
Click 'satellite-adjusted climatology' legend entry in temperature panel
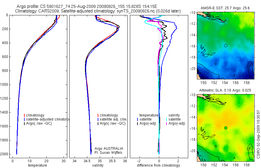pyautogui.click(x=48, y=119)
